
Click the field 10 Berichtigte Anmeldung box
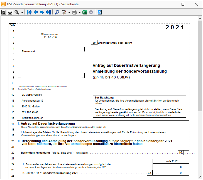coord(184,152)
